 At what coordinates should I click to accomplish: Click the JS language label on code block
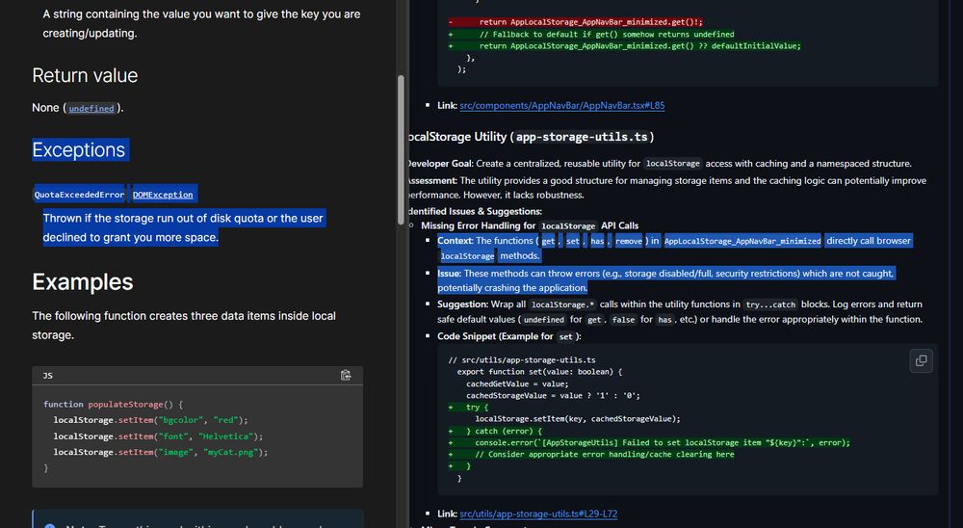click(x=48, y=376)
